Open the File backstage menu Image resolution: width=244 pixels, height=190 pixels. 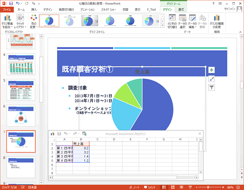(x=7, y=10)
